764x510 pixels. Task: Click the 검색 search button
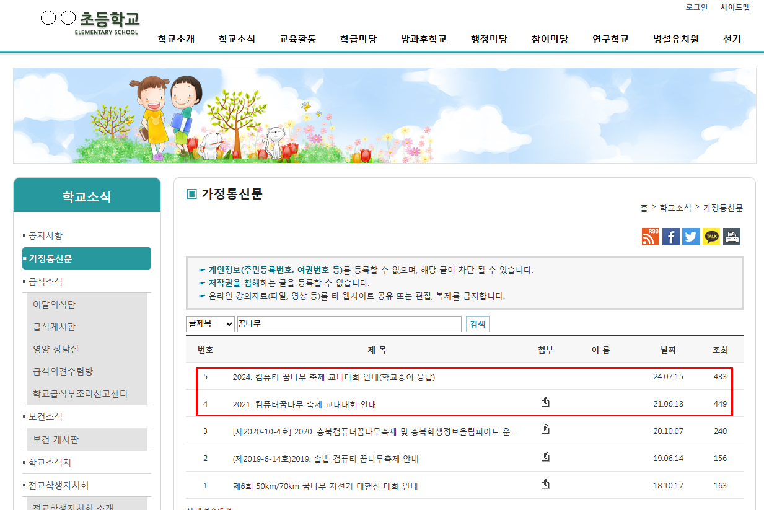[x=478, y=324]
